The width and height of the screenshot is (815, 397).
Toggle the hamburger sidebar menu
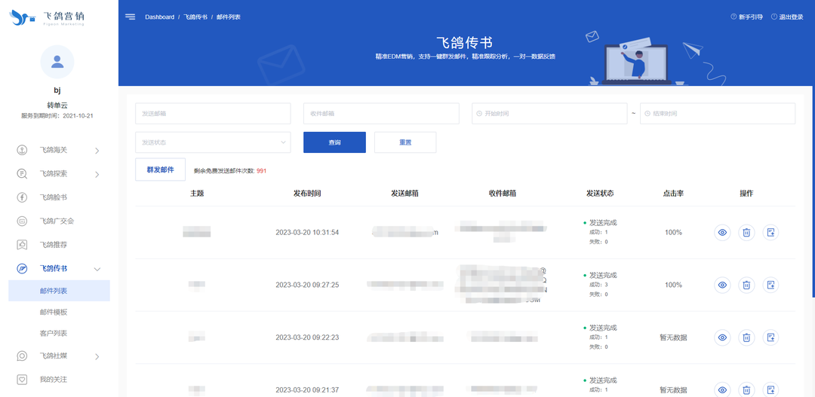pos(130,17)
